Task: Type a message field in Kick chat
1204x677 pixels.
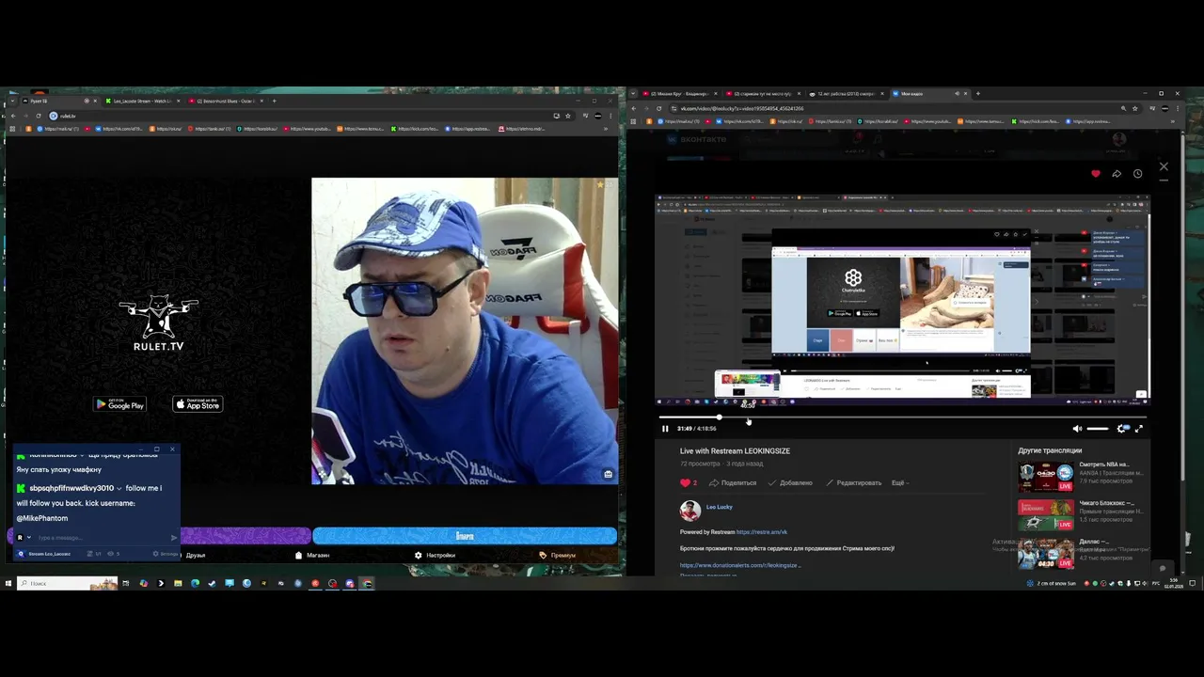Action: 102,538
